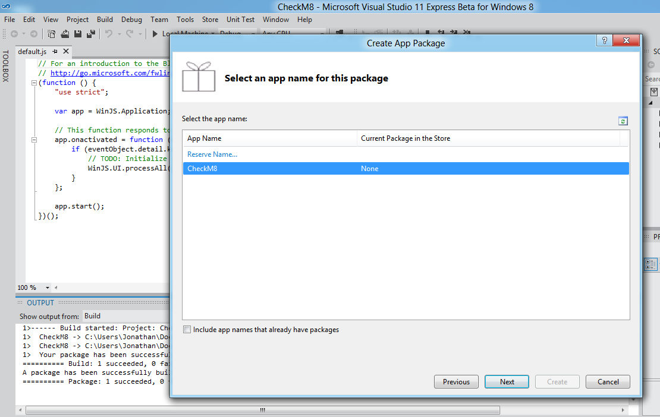
Task: Pin the default.js tab
Action: pyautogui.click(x=55, y=51)
